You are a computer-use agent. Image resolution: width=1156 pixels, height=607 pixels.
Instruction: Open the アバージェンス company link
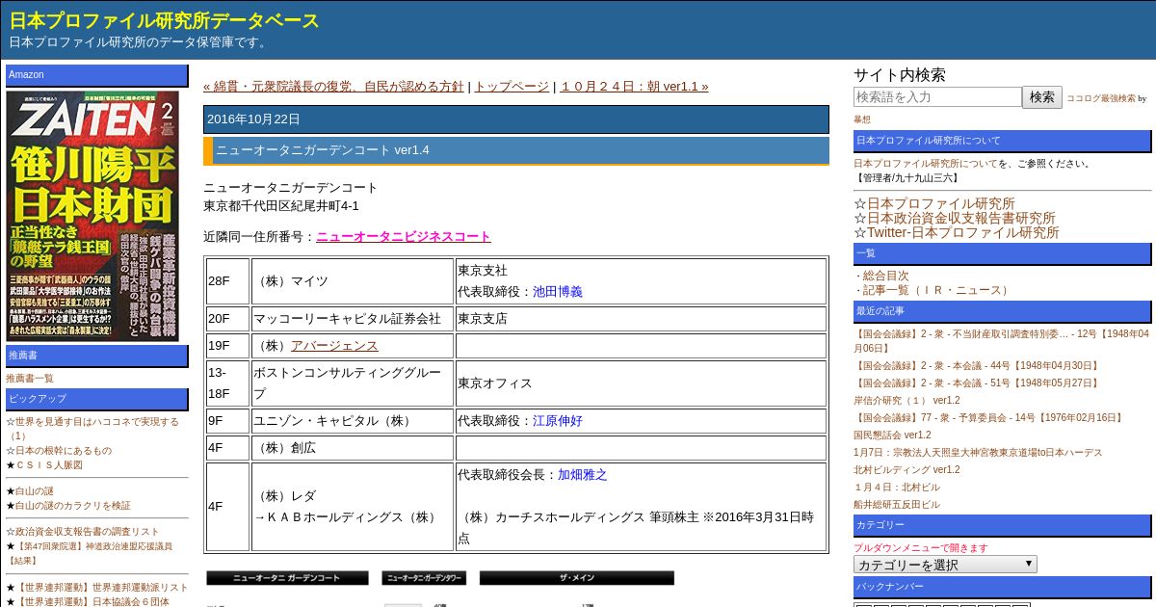334,345
